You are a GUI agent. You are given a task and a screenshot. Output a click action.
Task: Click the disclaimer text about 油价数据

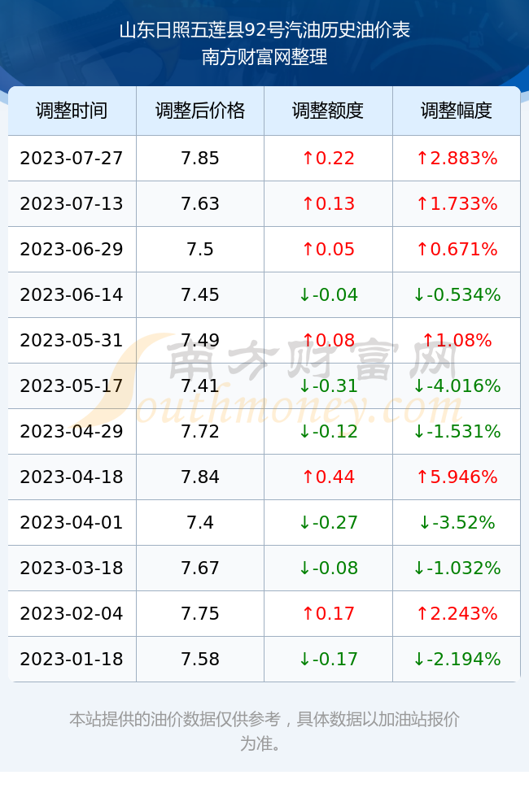(x=264, y=731)
